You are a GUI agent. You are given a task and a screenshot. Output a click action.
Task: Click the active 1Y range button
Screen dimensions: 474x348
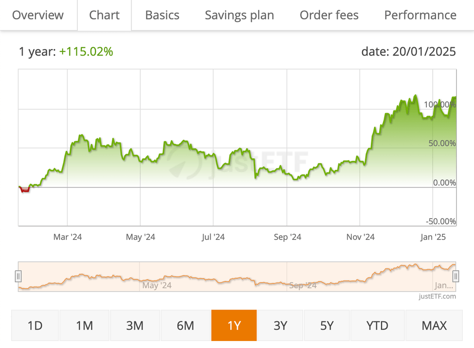[234, 325]
